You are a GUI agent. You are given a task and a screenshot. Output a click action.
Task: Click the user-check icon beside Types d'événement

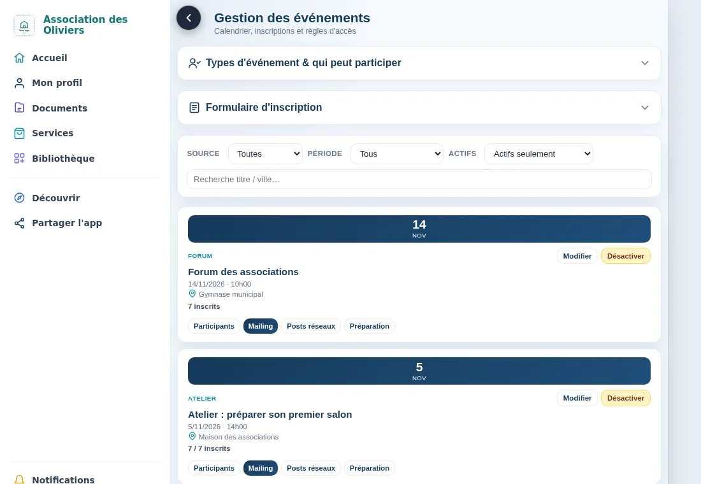[x=194, y=63]
